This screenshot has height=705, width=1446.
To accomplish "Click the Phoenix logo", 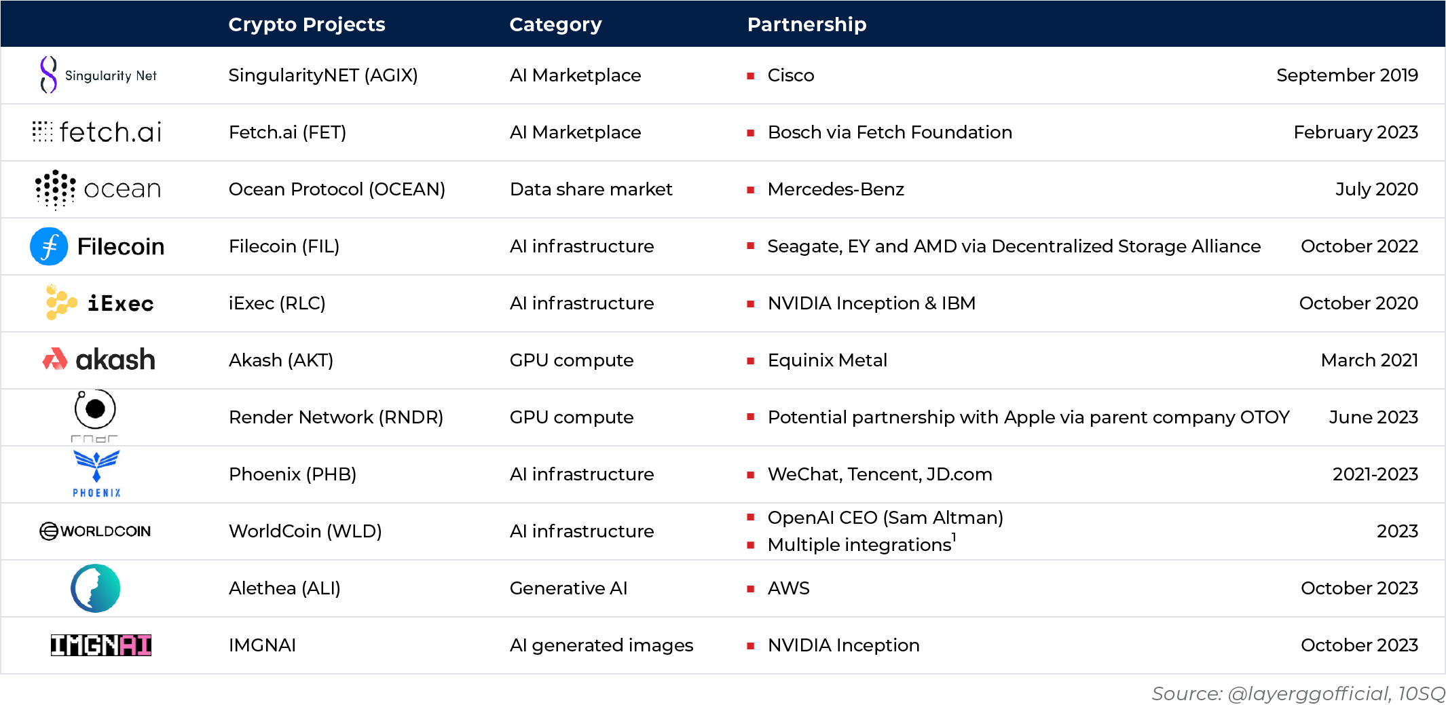I will [x=96, y=474].
